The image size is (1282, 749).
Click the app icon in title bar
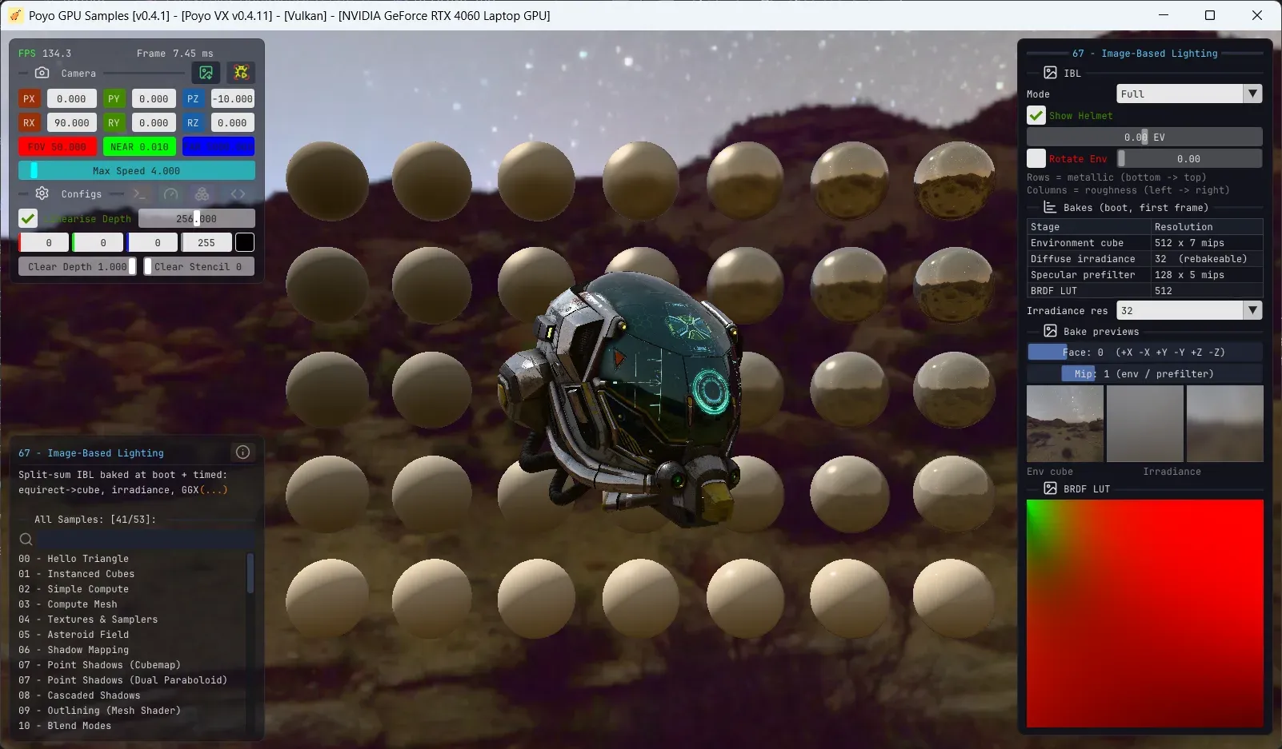pyautogui.click(x=15, y=15)
